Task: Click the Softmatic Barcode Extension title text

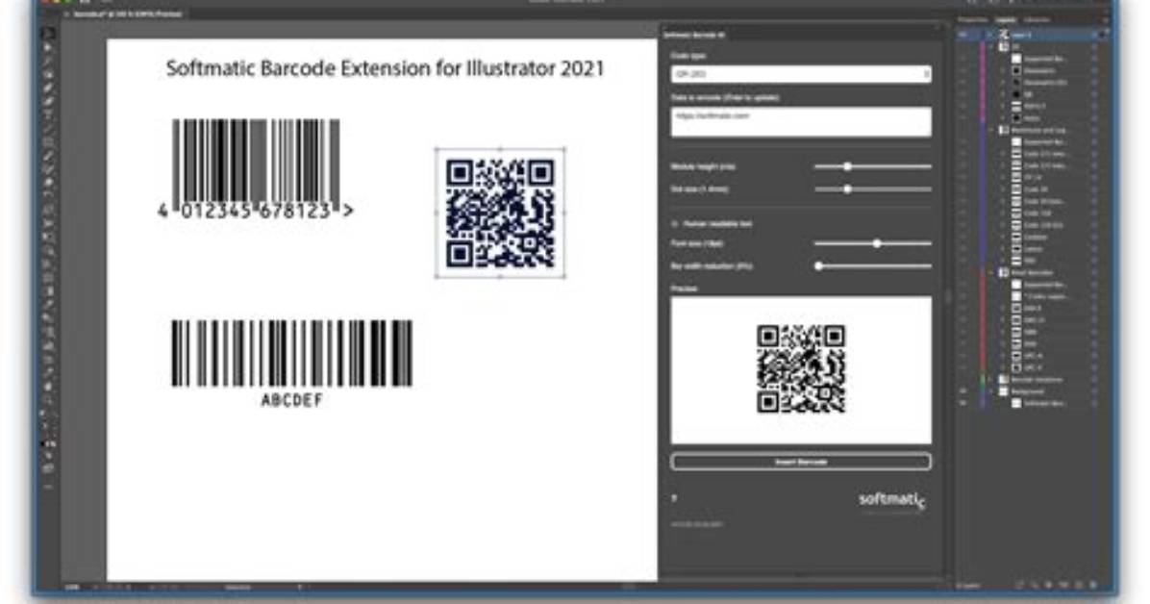Action: pyautogui.click(x=385, y=68)
